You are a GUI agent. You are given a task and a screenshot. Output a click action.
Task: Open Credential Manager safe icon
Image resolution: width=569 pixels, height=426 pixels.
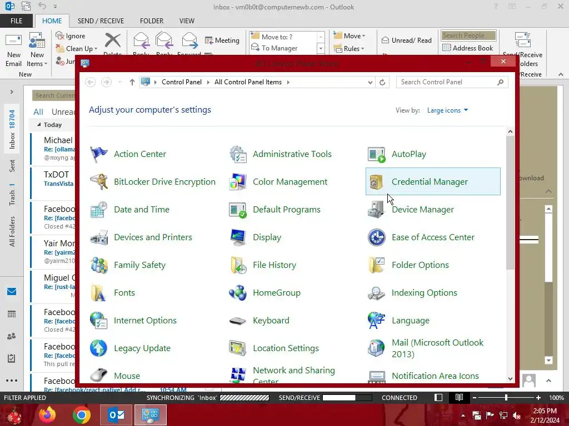(x=377, y=182)
